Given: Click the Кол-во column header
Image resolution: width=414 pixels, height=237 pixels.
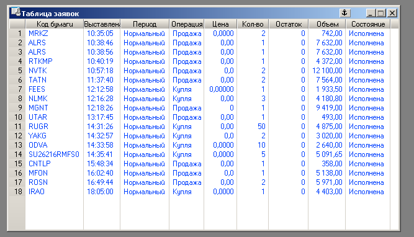Looking at the screenshot, I should (253, 24).
